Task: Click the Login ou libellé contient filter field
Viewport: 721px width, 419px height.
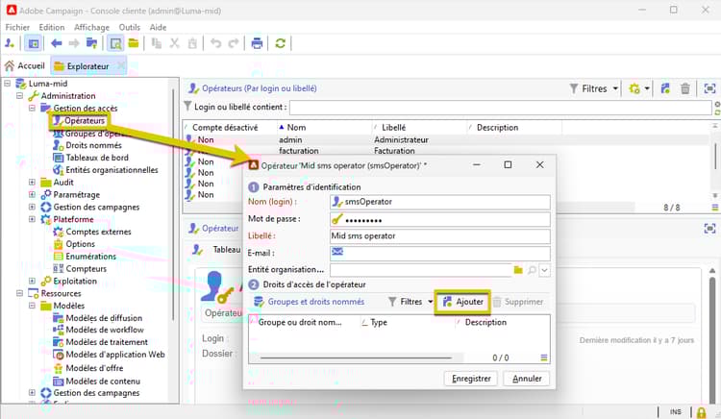Action: point(500,108)
